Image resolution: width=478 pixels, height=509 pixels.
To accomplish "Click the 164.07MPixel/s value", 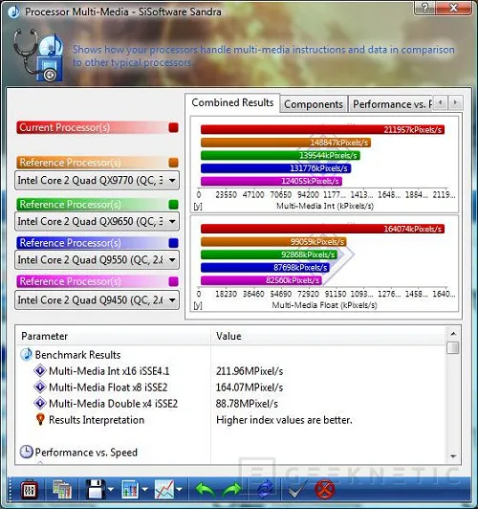I will click(x=250, y=387).
